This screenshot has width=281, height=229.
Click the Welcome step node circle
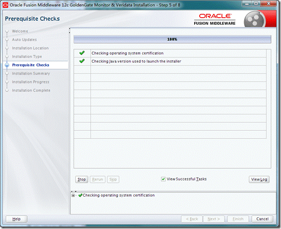[x=7, y=31]
